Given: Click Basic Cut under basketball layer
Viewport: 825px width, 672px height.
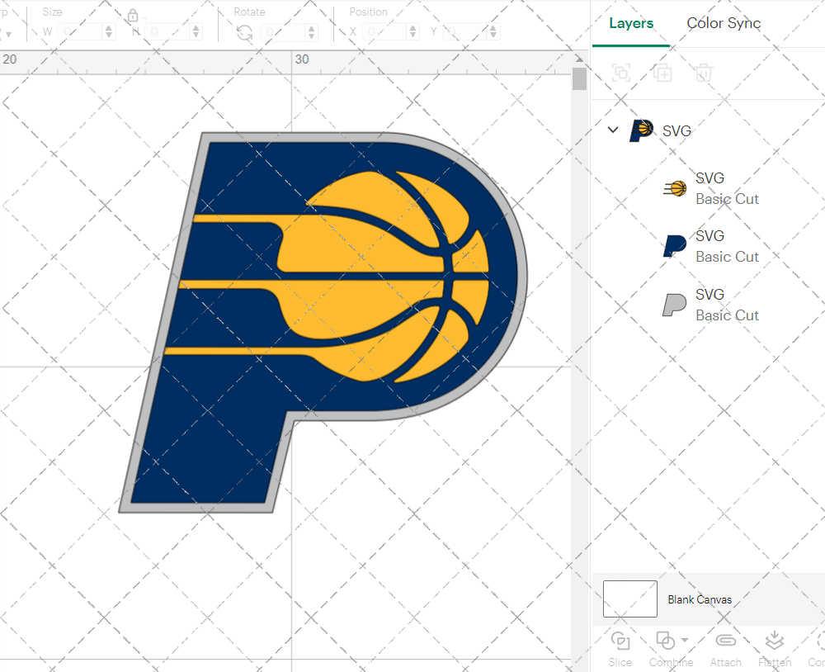Looking at the screenshot, I should point(727,199).
